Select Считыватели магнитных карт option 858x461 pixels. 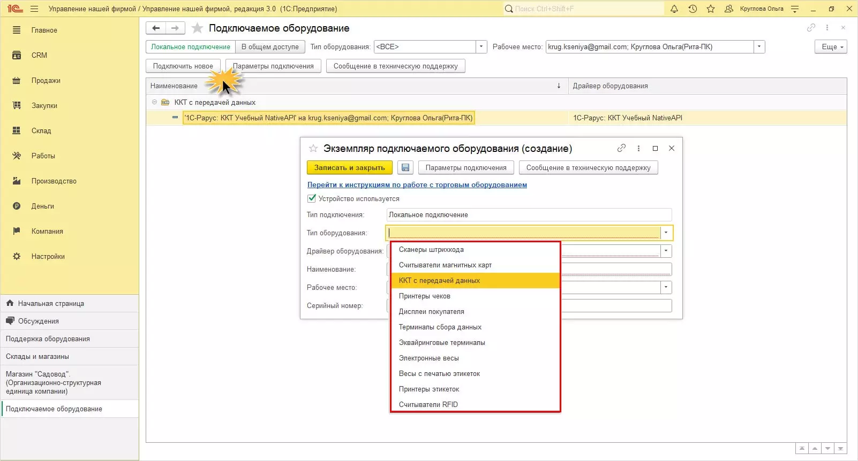coord(476,265)
